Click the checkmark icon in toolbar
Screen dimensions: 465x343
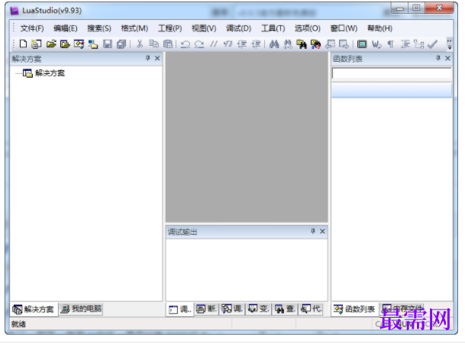point(433,44)
